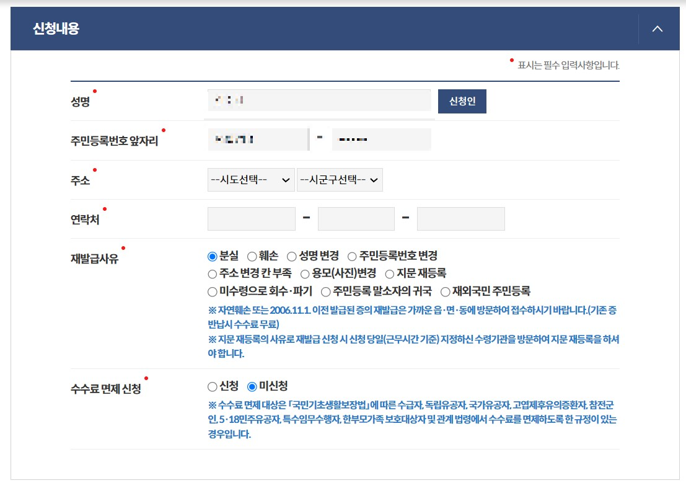This screenshot has height=488, width=686.
Task: Click the 표시는 필수 입력사항입니다 note
Action: (x=569, y=65)
